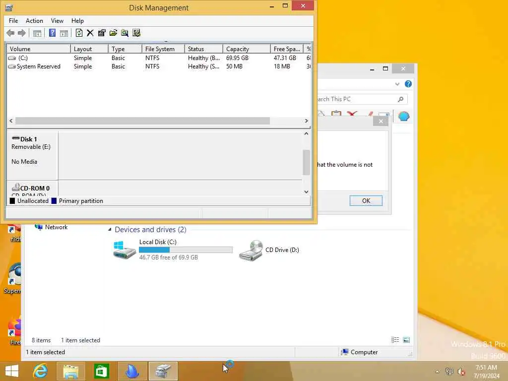
Task: Switch to Details view icon in status bar
Action: click(395, 340)
